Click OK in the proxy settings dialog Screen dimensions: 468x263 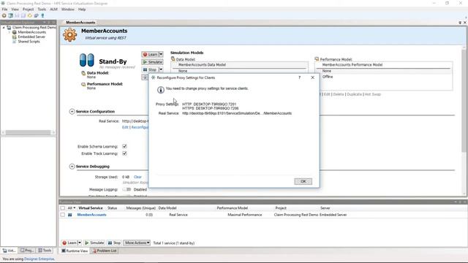coord(303,181)
